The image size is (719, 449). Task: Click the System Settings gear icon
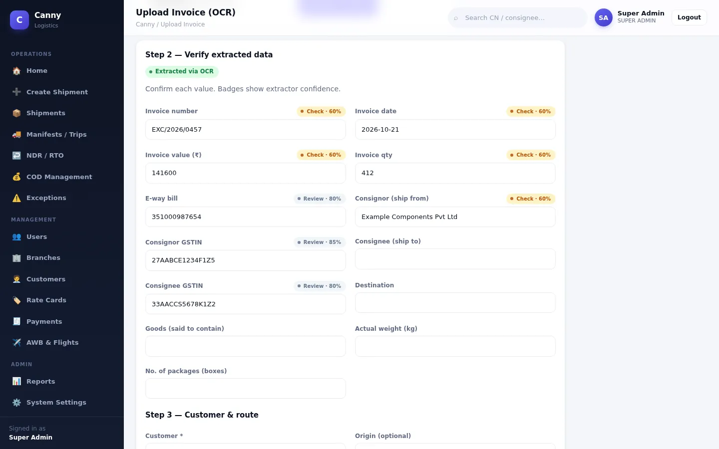point(16,403)
